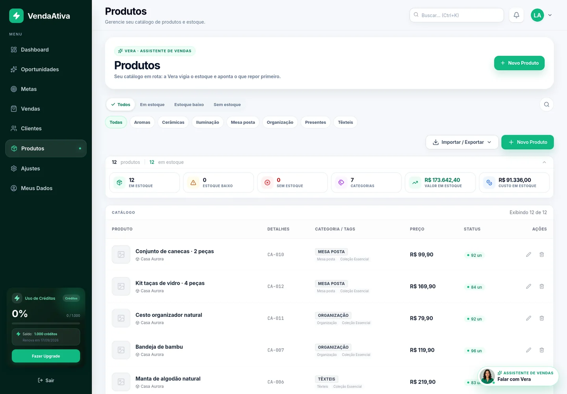Open Metas in the sidebar
The image size is (567, 394).
click(x=46, y=89)
